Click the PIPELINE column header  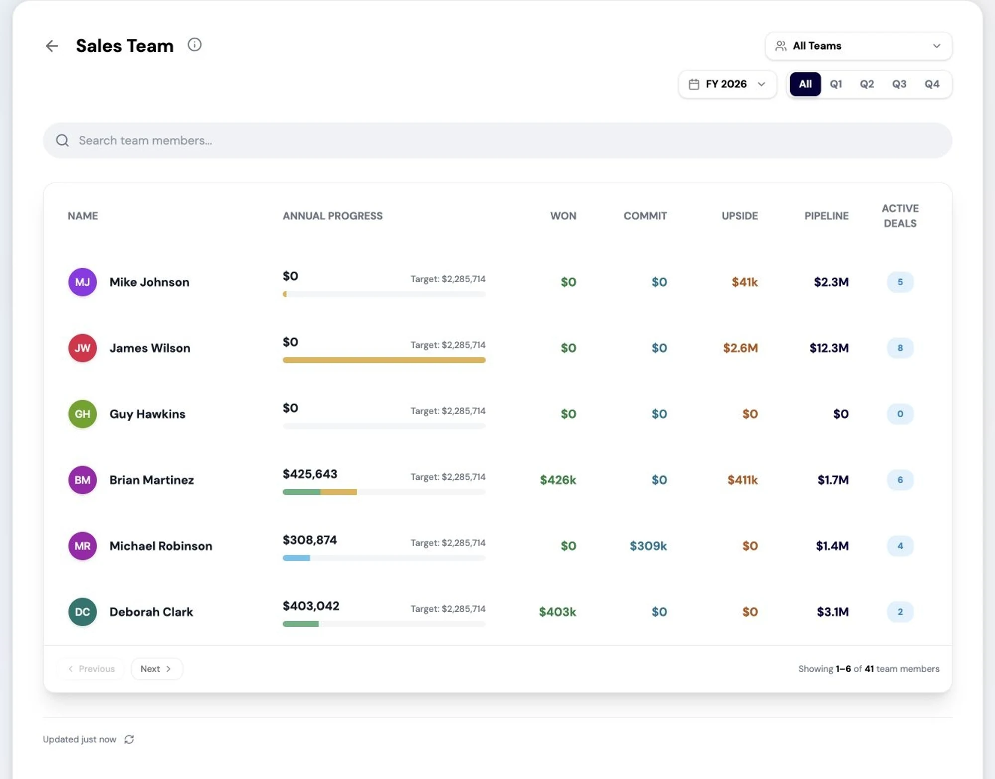click(826, 216)
